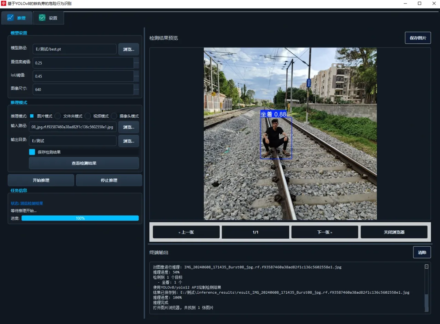Go to next image with 下一张
The image size is (440, 324).
click(x=324, y=232)
